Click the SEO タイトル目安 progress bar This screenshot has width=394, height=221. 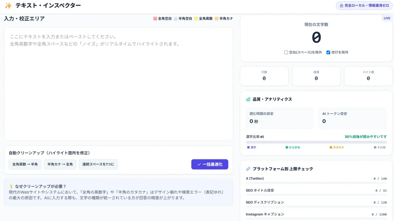pos(316,195)
